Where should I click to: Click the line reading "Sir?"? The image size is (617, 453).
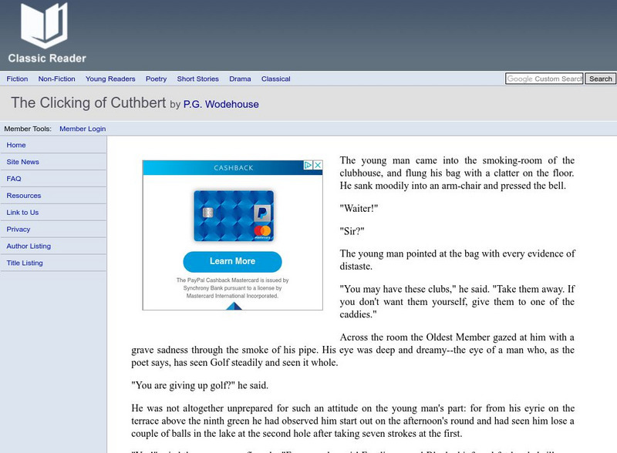tap(352, 231)
